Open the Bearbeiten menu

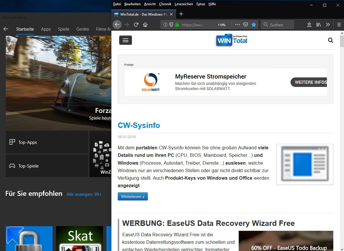(132, 4)
